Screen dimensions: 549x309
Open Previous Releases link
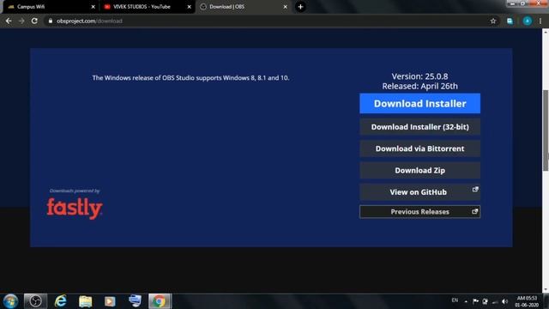tap(419, 212)
